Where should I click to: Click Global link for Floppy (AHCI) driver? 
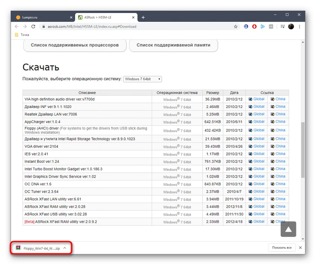coord(259,130)
